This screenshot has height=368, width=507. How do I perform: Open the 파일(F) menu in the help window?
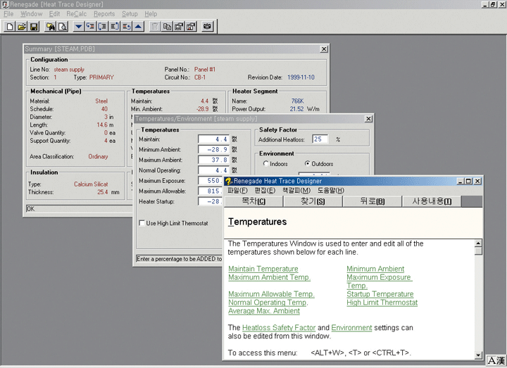(x=238, y=191)
